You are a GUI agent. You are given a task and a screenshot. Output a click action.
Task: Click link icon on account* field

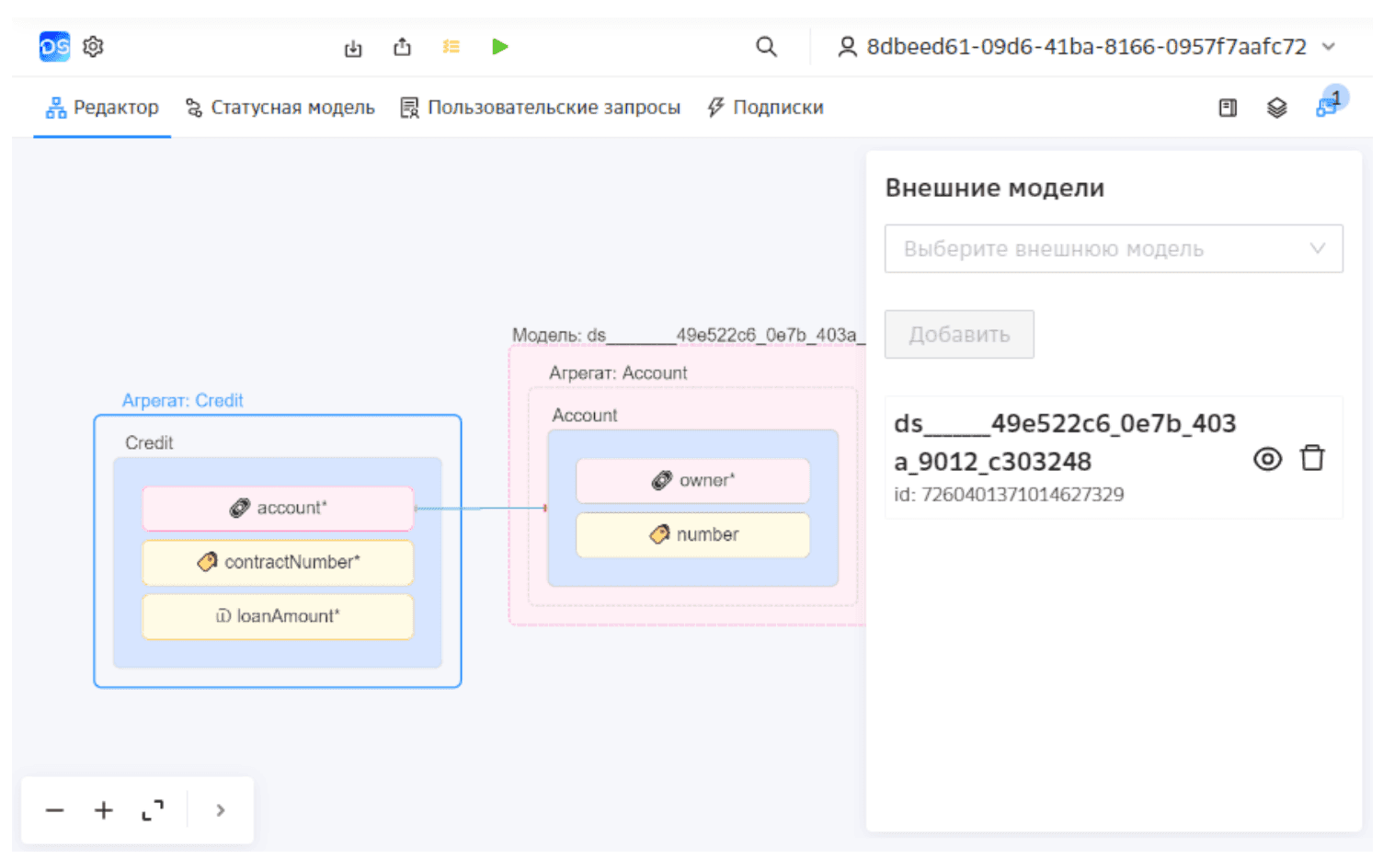[x=239, y=509]
